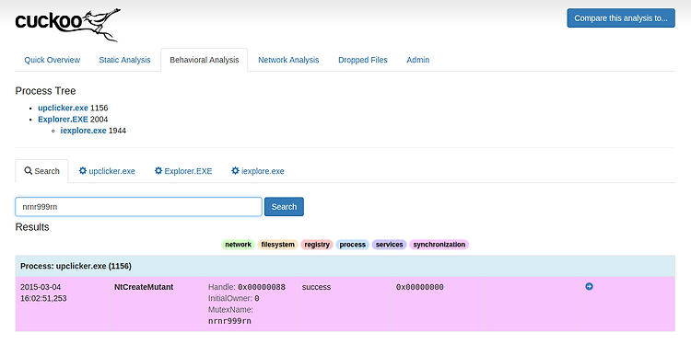Switch to the Network Analysis tab

[x=288, y=60]
